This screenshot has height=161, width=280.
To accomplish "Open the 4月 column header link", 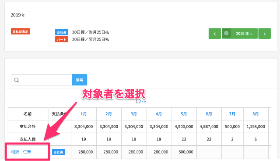I will [x=158, y=114].
